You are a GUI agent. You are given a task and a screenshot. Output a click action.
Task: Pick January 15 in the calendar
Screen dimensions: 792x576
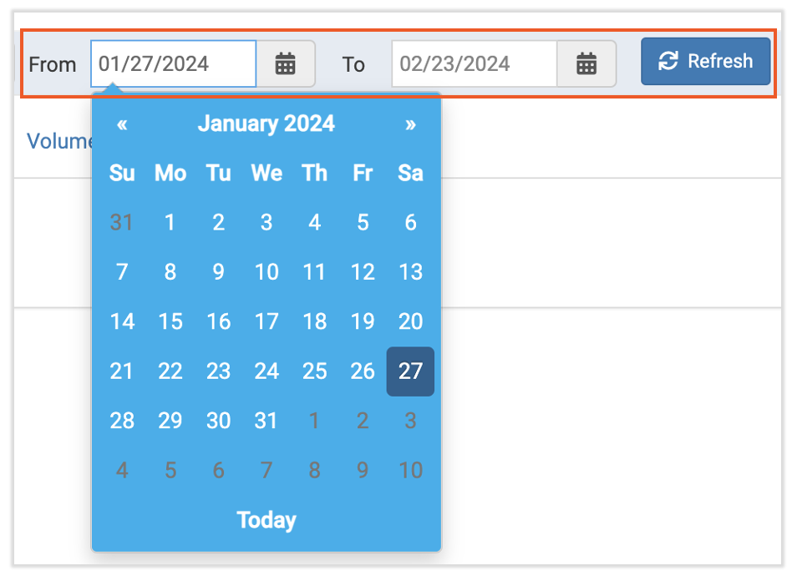point(170,321)
